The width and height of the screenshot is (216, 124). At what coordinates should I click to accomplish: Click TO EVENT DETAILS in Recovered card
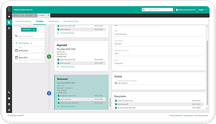68,106
